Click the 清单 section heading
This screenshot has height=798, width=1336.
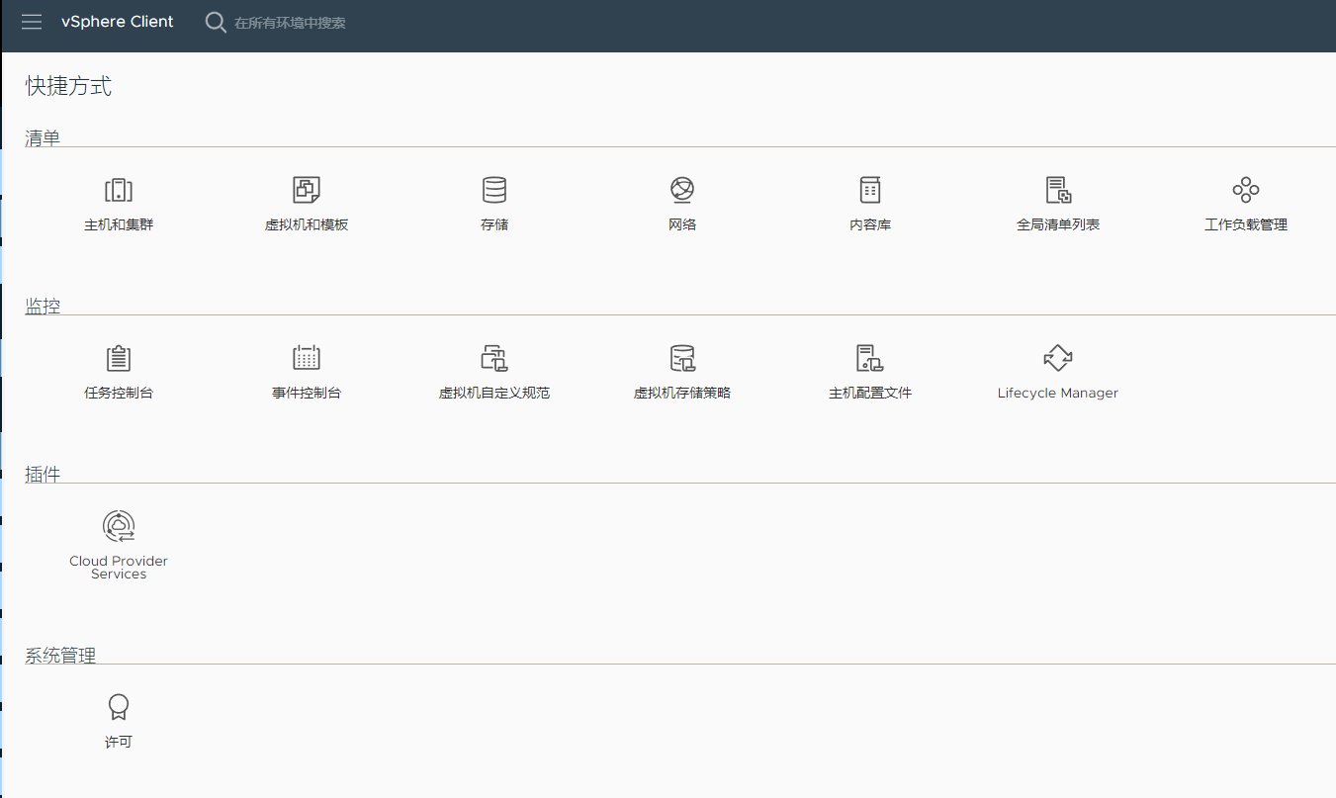click(x=43, y=138)
